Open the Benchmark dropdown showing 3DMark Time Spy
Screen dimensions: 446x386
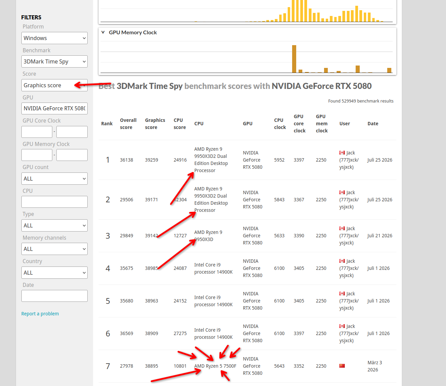pos(54,61)
